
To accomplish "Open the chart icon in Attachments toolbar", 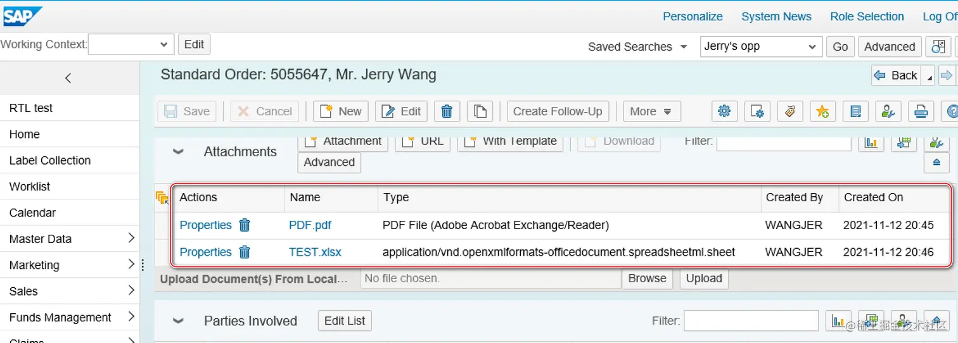I will [871, 142].
